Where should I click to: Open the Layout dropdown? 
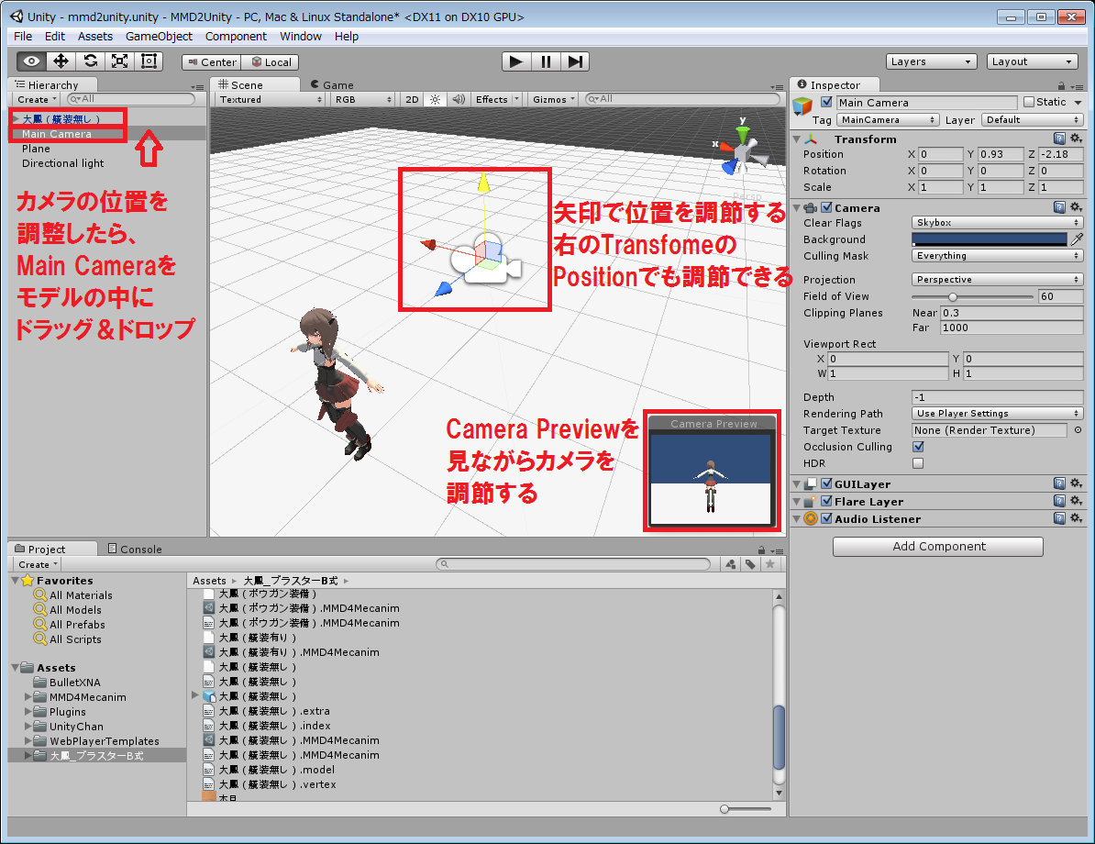pos(1033,61)
